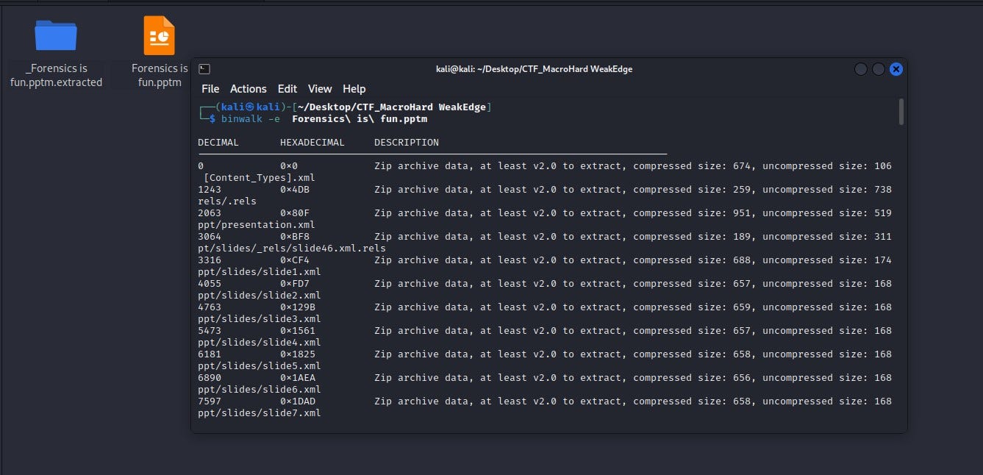Open the Edit menu
Screen dimensions: 983x475
(287, 88)
